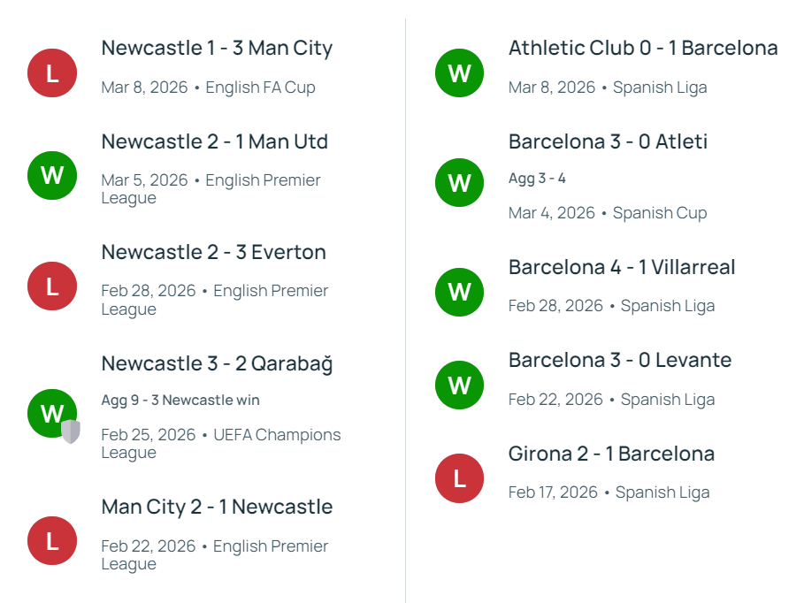Click the Agg 3 - 4 aggregate score text

click(x=537, y=178)
